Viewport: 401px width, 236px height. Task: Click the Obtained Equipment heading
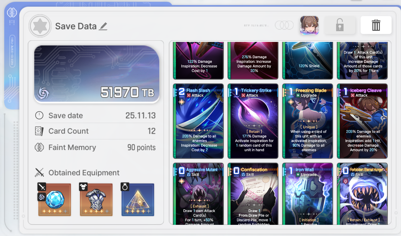84,173
